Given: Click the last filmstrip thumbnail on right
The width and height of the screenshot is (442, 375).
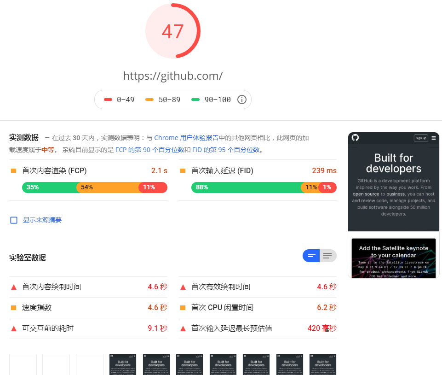Looking at the screenshot, I should pyautogui.click(x=323, y=364).
